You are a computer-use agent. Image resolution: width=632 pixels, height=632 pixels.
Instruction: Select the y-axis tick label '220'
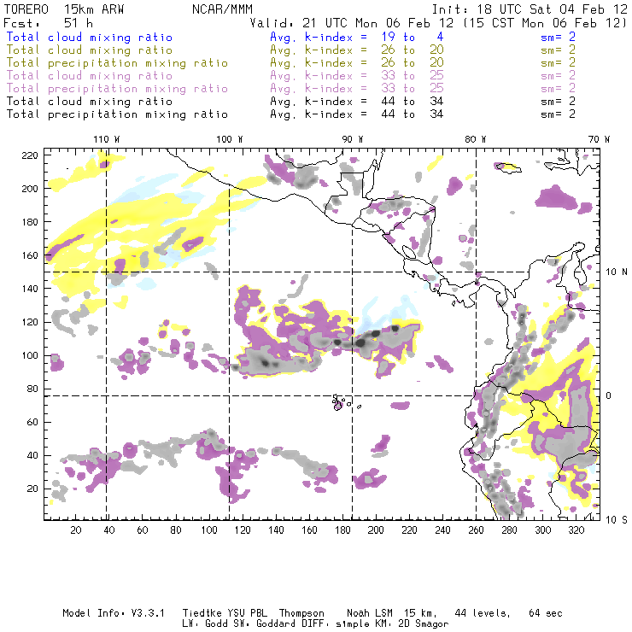[30, 155]
